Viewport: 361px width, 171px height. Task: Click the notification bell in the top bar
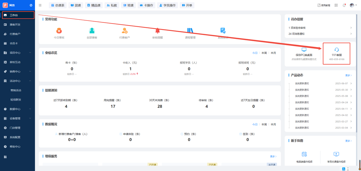[344, 5]
